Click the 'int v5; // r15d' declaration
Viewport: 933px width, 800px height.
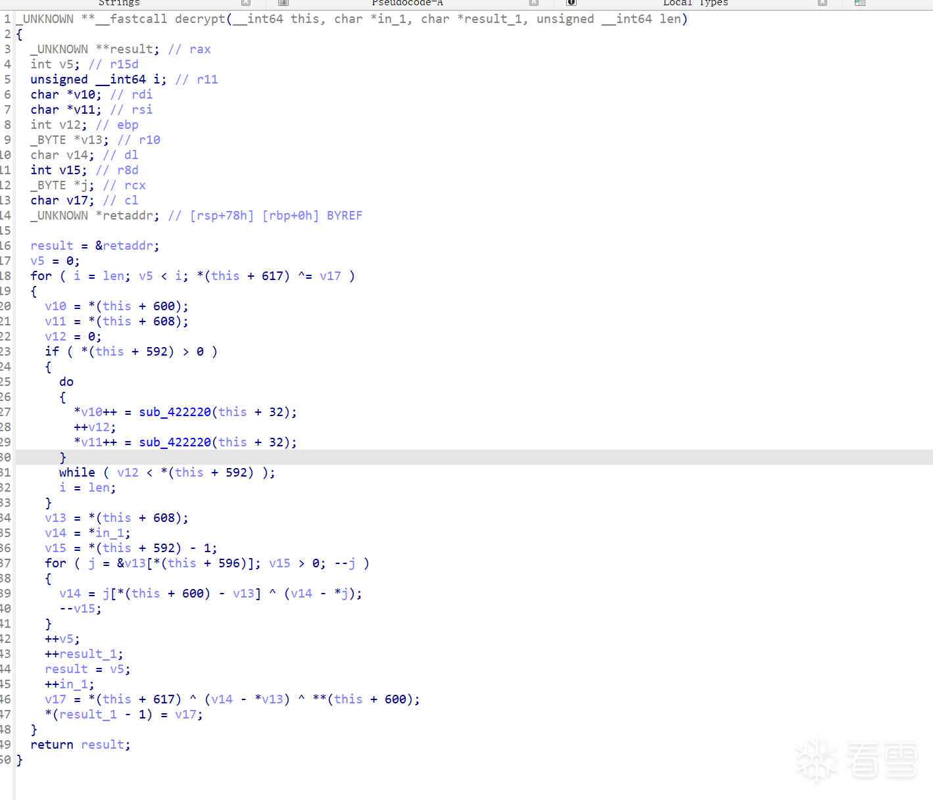[x=84, y=64]
